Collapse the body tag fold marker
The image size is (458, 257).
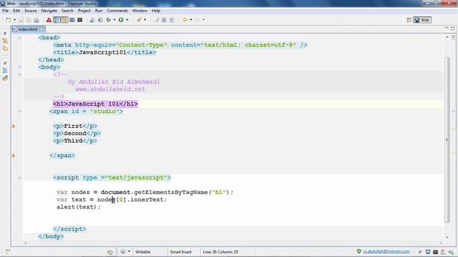[19, 67]
